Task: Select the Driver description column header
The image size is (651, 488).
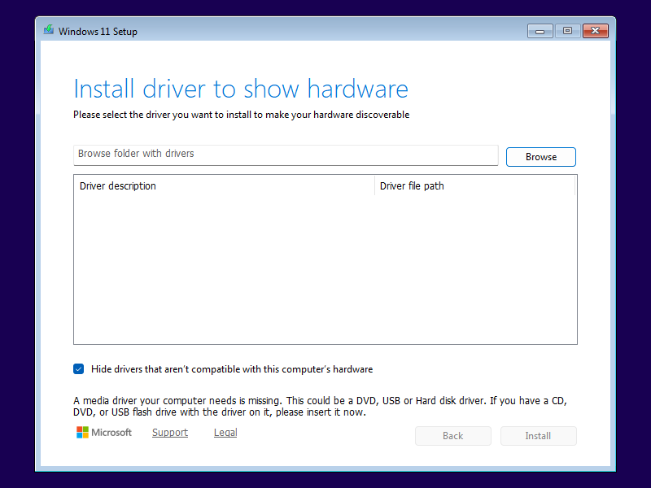Action: coord(225,185)
